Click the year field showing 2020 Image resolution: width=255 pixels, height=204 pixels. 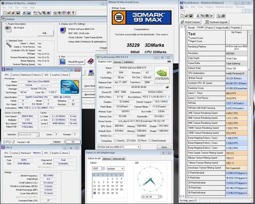tap(97, 168)
